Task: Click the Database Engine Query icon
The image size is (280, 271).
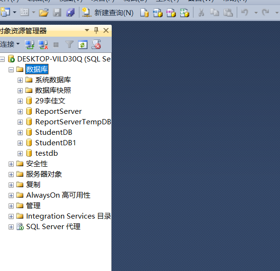Action: [x=145, y=13]
